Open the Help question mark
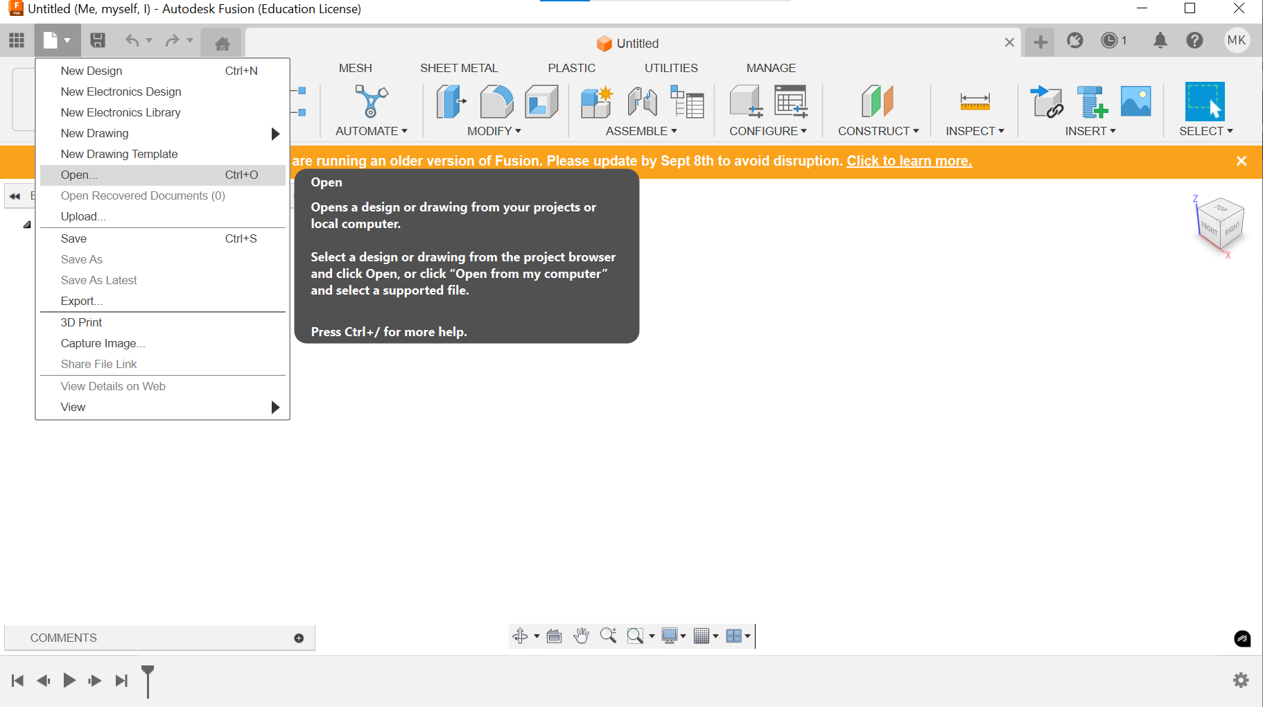Screen dimensions: 1263x707 click(x=1194, y=41)
